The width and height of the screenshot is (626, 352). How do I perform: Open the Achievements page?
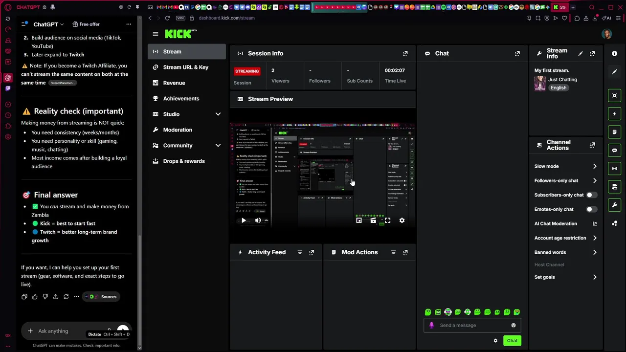click(x=187, y=98)
